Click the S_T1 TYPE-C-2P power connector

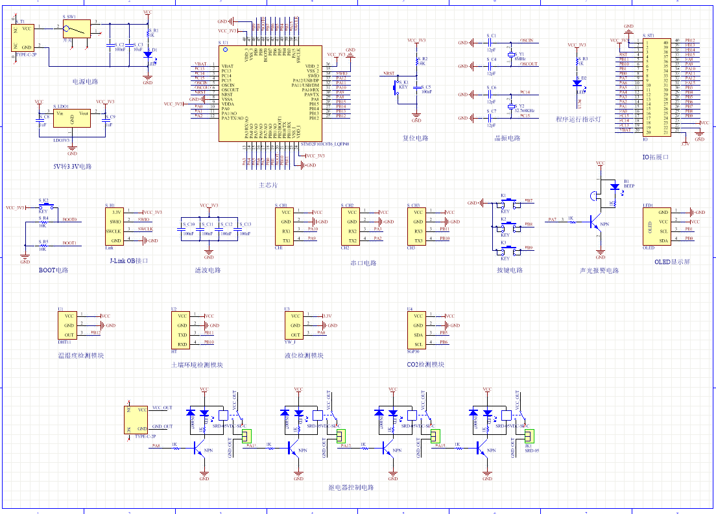point(22,38)
